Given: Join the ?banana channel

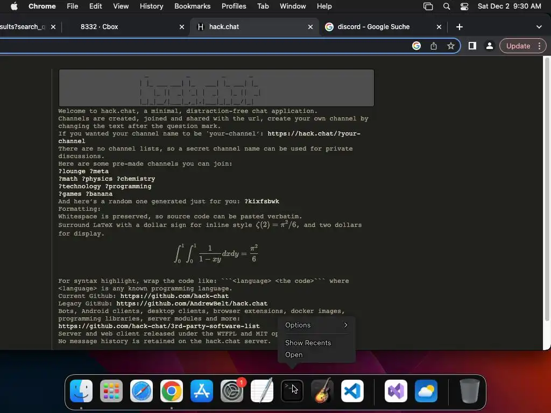Looking at the screenshot, I should pos(99,194).
